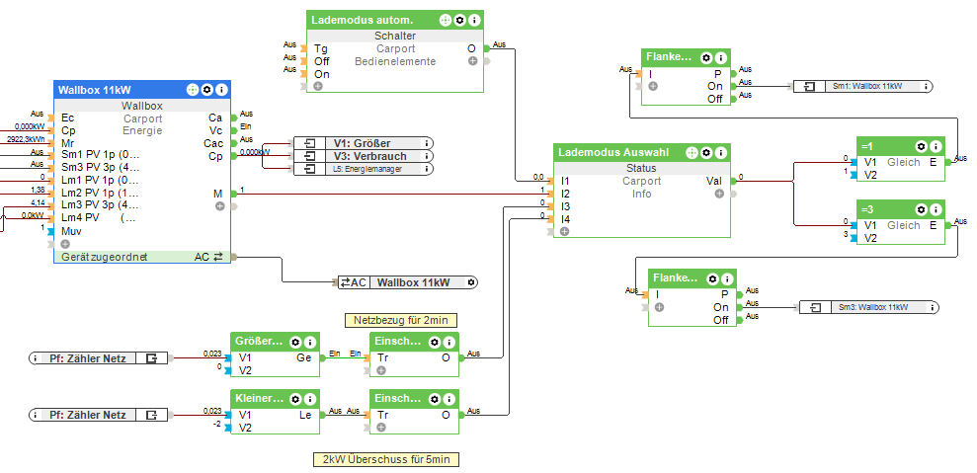Open gear settings of the =1 comparator block
977x473 pixels.
(x=922, y=146)
